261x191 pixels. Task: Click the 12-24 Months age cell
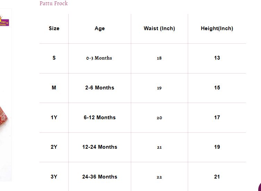[x=100, y=147]
